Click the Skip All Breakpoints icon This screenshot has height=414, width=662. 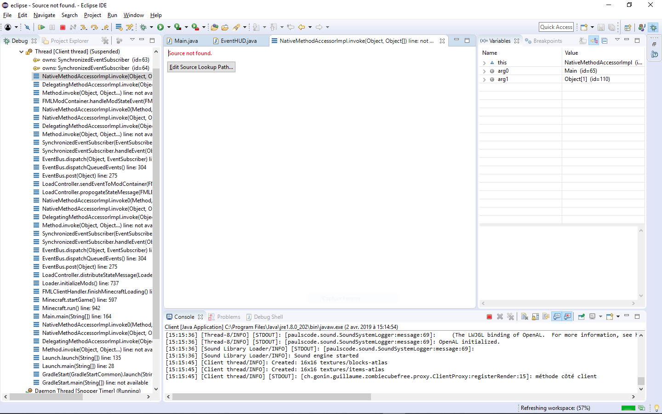pos(27,28)
